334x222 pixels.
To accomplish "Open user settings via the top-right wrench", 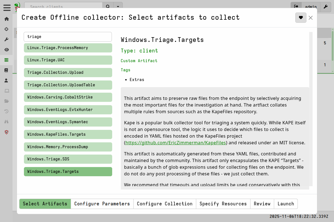I will click(326, 7).
